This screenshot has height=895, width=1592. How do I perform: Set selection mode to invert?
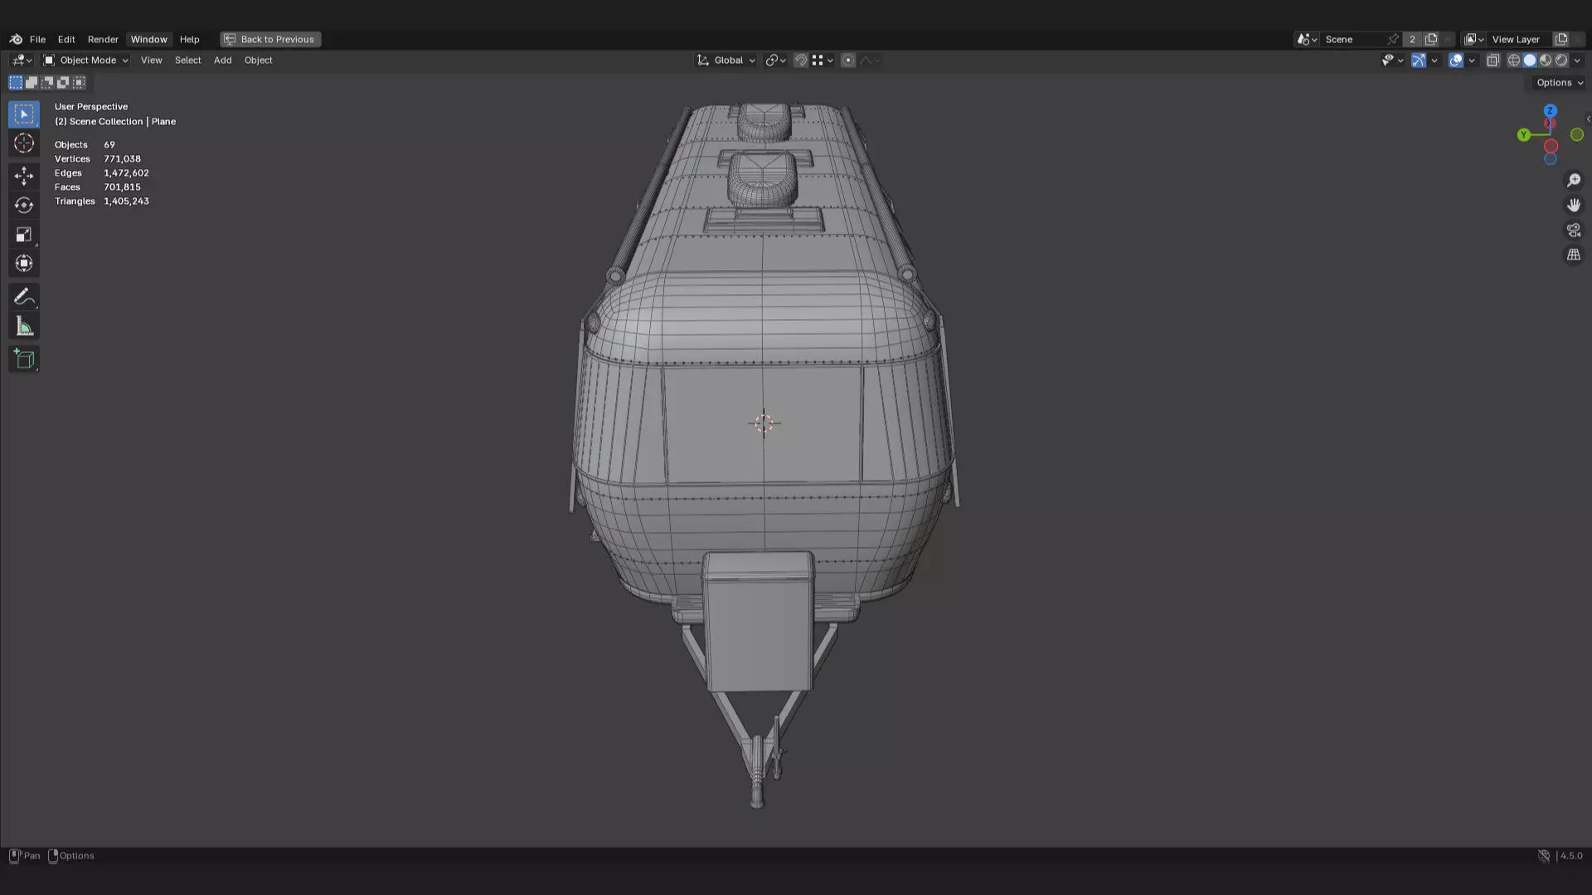point(63,82)
